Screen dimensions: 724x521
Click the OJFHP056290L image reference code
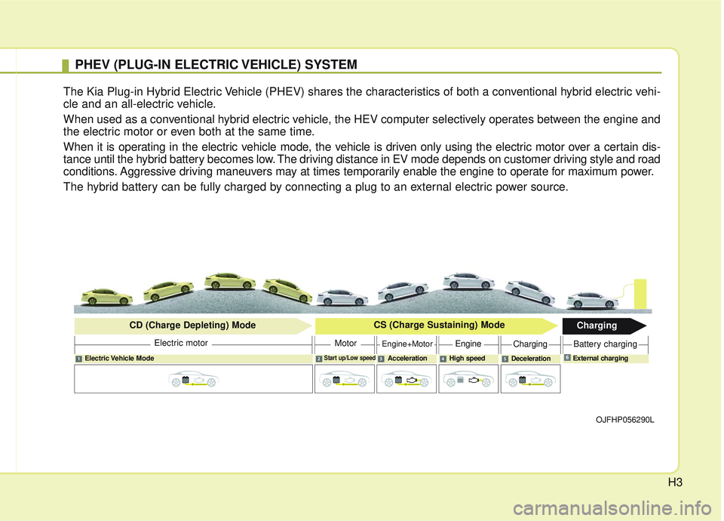[625, 419]
